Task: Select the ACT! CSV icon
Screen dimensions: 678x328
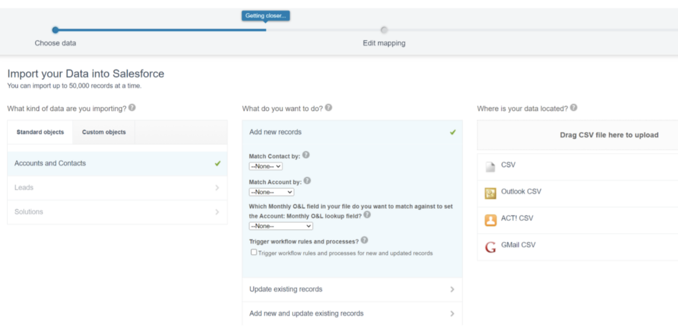Action: (491, 220)
